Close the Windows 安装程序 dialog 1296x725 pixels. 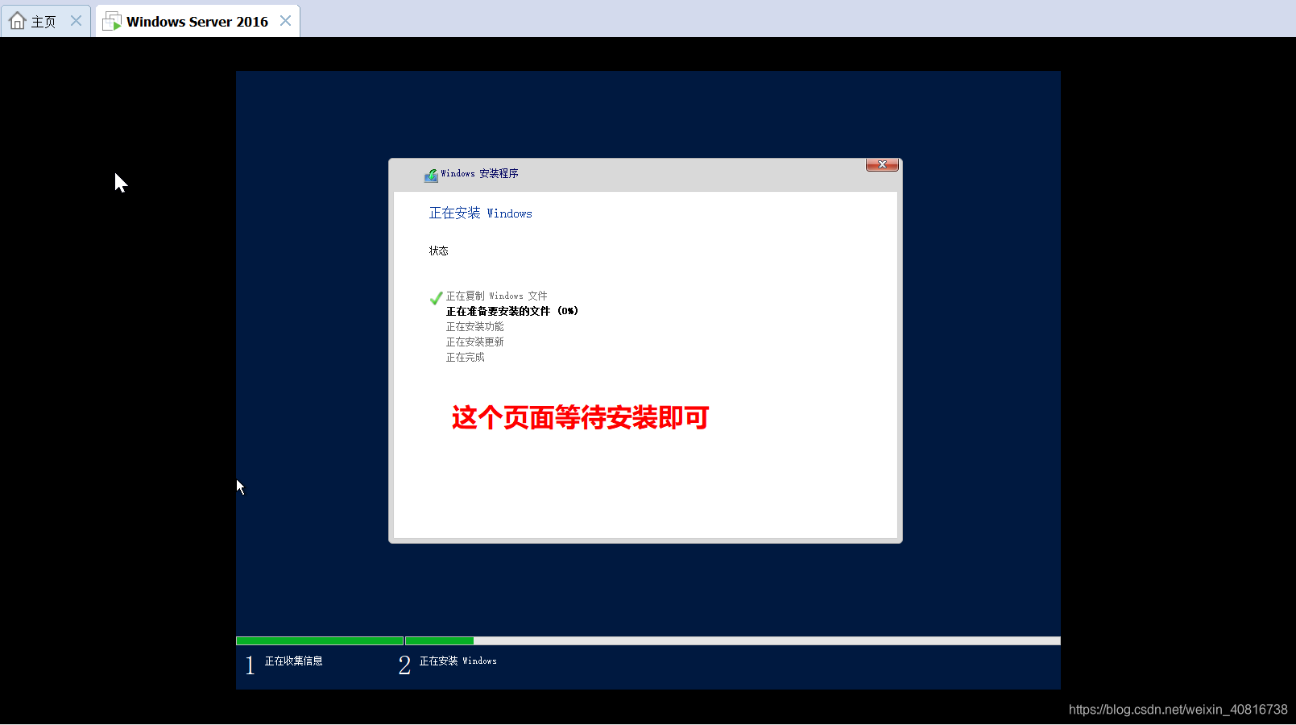point(882,164)
